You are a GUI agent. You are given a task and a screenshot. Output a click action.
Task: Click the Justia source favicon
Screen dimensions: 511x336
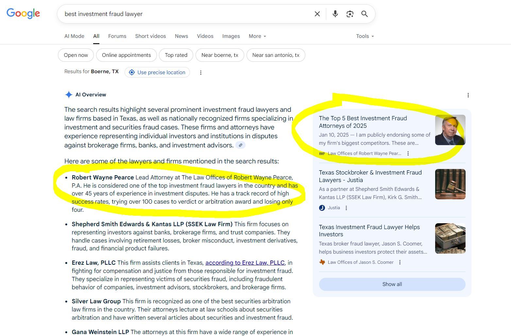322,208
